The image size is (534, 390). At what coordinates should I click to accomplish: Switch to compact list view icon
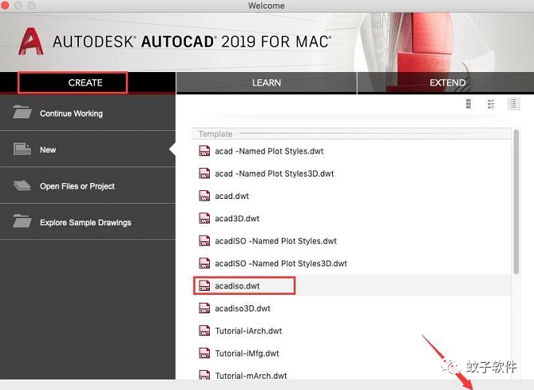pyautogui.click(x=513, y=104)
